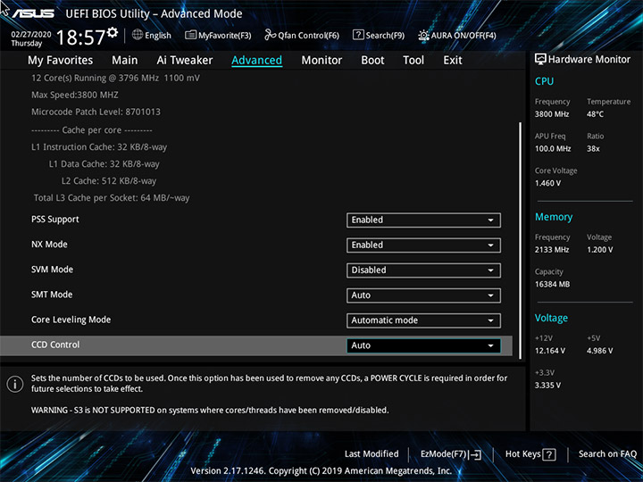The image size is (643, 482).
Task: Click the 2133 MHz memory frequency value
Action: click(x=552, y=250)
